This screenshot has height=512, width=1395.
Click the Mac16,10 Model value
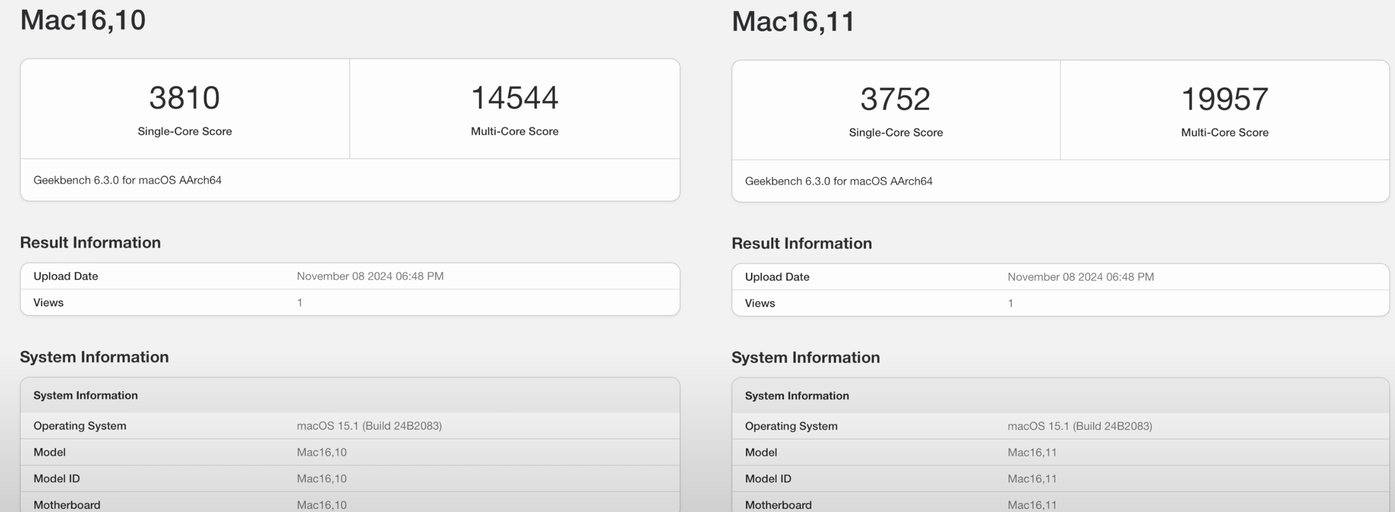tap(321, 452)
